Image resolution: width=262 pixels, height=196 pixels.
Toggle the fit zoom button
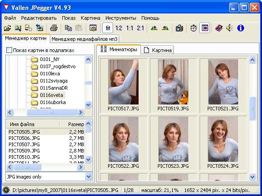tap(108, 28)
